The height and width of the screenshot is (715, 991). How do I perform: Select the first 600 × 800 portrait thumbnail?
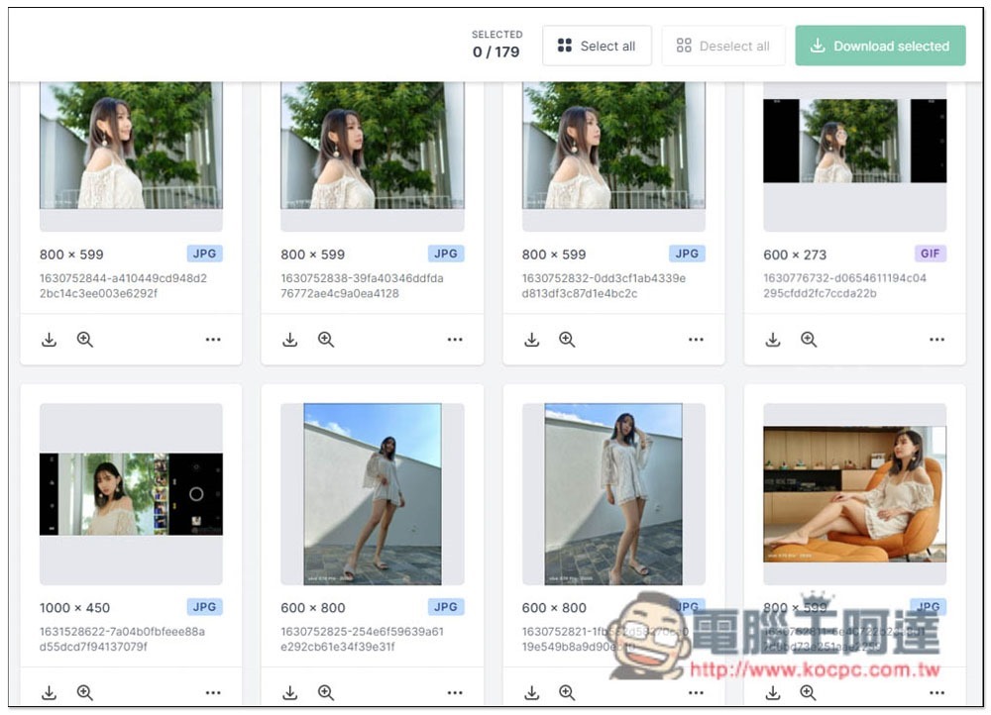pyautogui.click(x=372, y=493)
